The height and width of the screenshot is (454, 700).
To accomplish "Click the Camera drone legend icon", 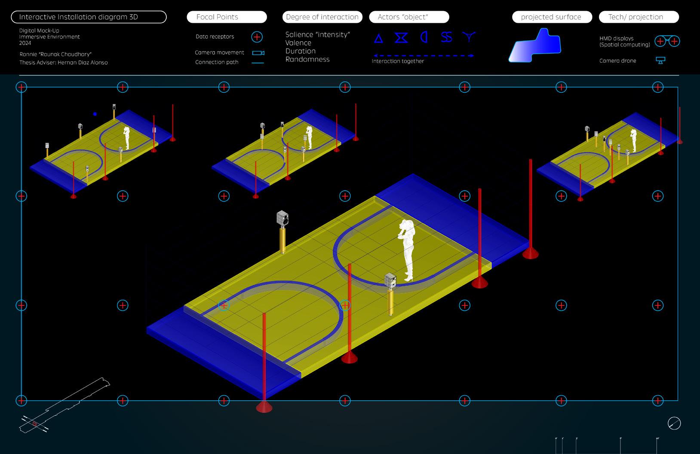I will click(x=660, y=61).
